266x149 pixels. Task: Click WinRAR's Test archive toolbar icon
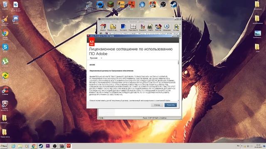[123, 27]
